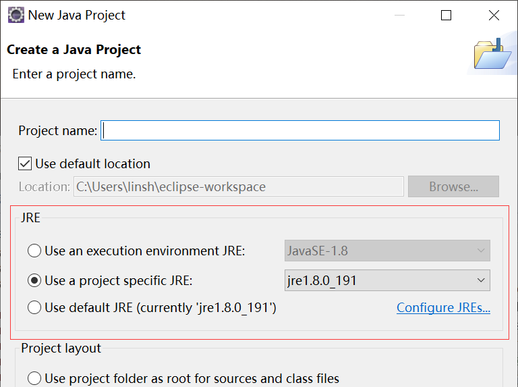Click the Java project folder wizard icon
This screenshot has width=518, height=387.
coord(492,54)
